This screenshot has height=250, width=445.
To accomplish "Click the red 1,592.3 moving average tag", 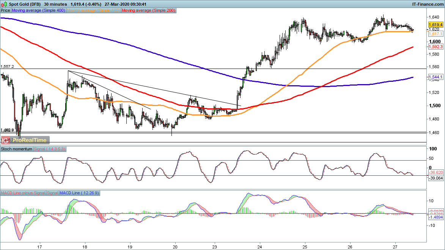I will point(436,47).
